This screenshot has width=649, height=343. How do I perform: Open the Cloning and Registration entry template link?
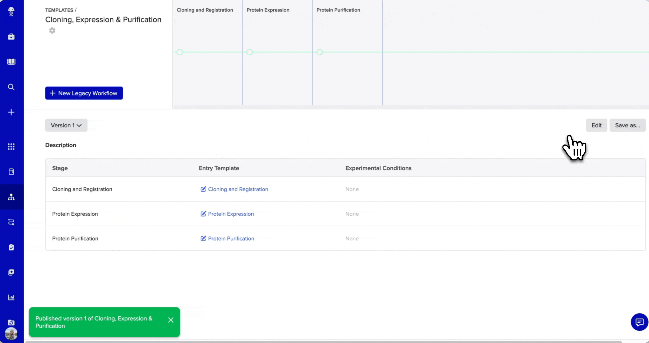(238, 189)
